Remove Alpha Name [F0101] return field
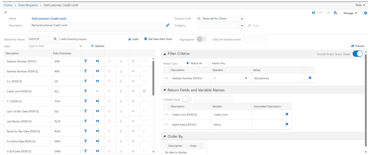Screen dimensions: 371x155 287,124
